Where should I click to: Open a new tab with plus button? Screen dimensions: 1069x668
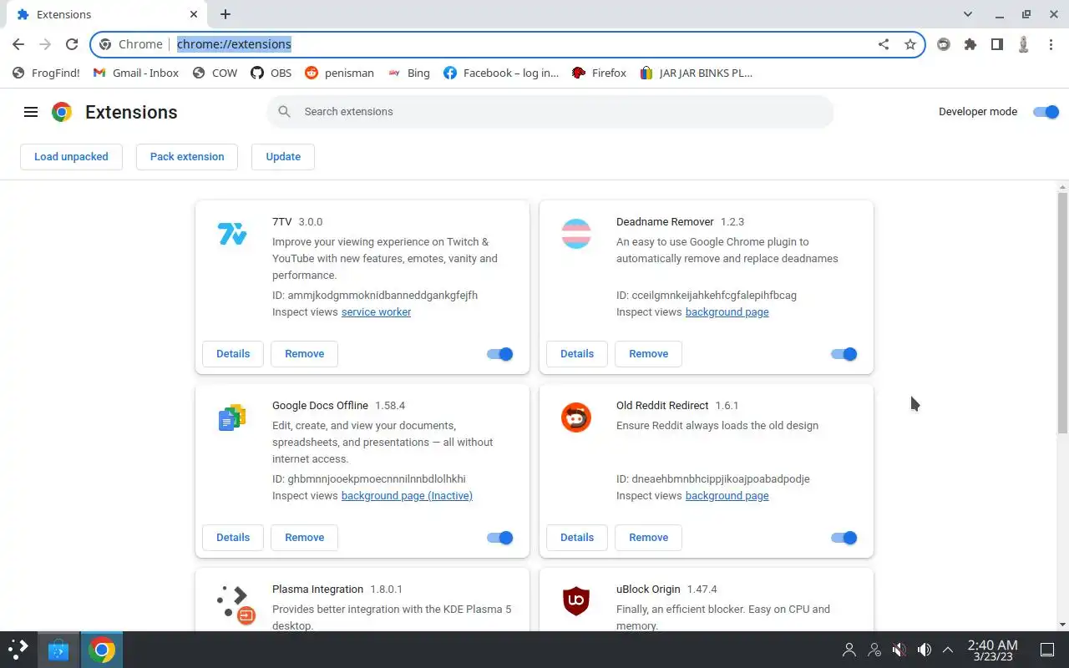point(225,14)
